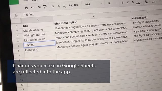The height and width of the screenshot is (91, 162).
Task: Open the Arial font dropdown
Action: (93, 4)
